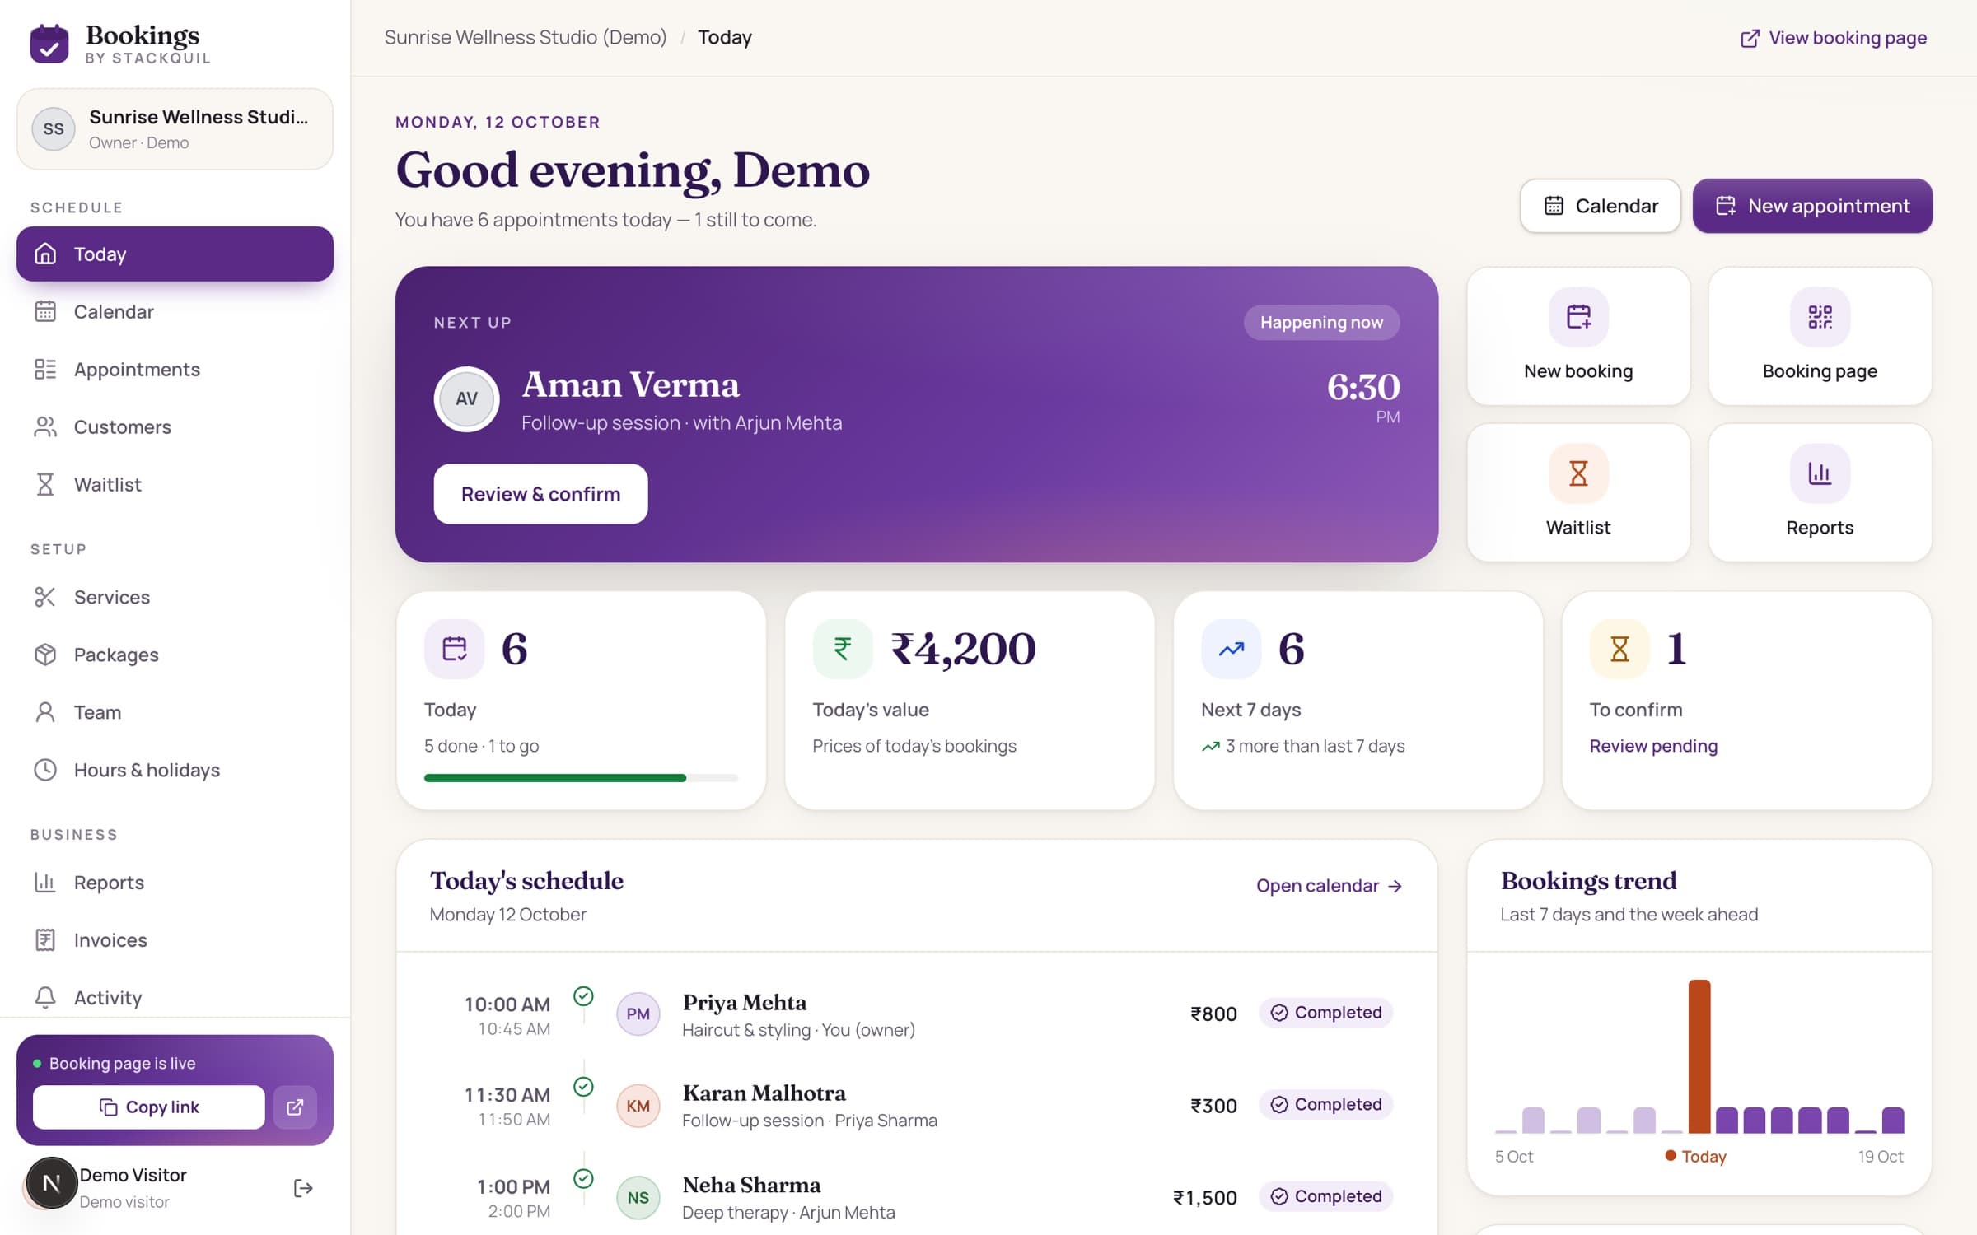The image size is (1977, 1235).
Task: Open Team under Setup
Action: coord(175,712)
